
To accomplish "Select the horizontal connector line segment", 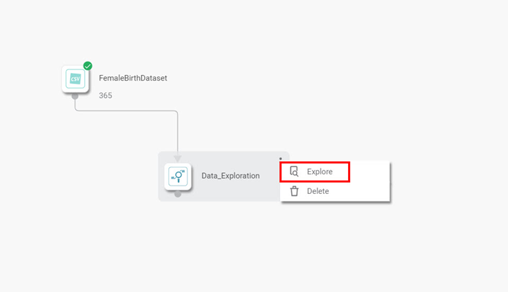I will coord(126,111).
